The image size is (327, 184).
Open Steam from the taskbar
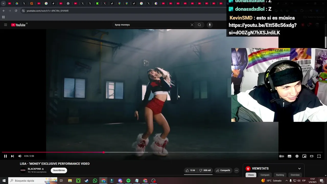click(x=87, y=181)
